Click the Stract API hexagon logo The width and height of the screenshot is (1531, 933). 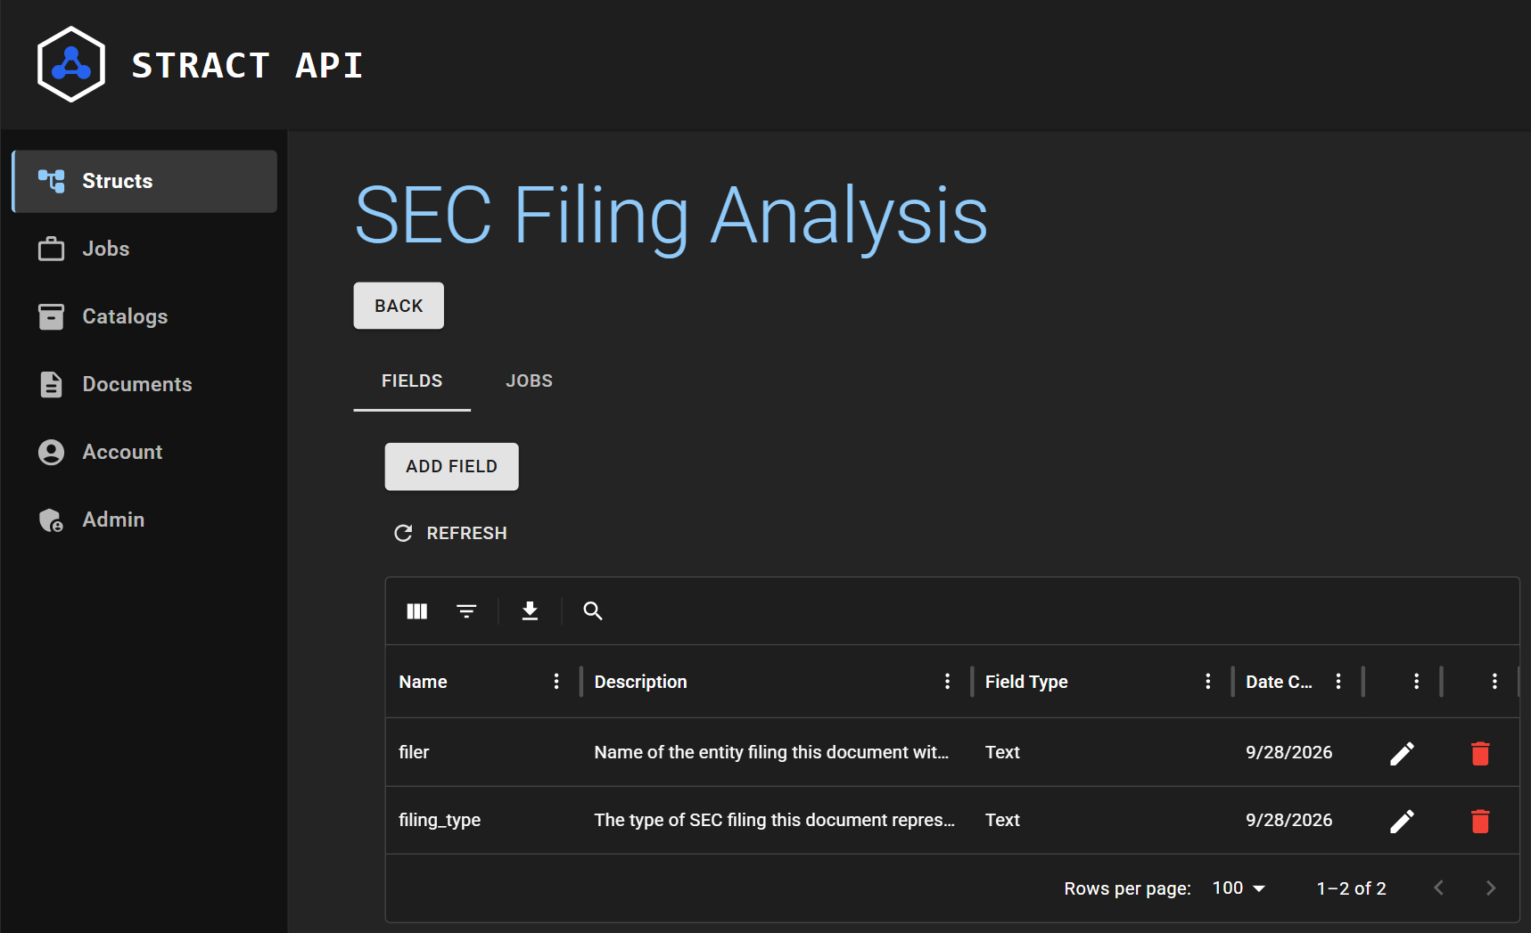(71, 64)
